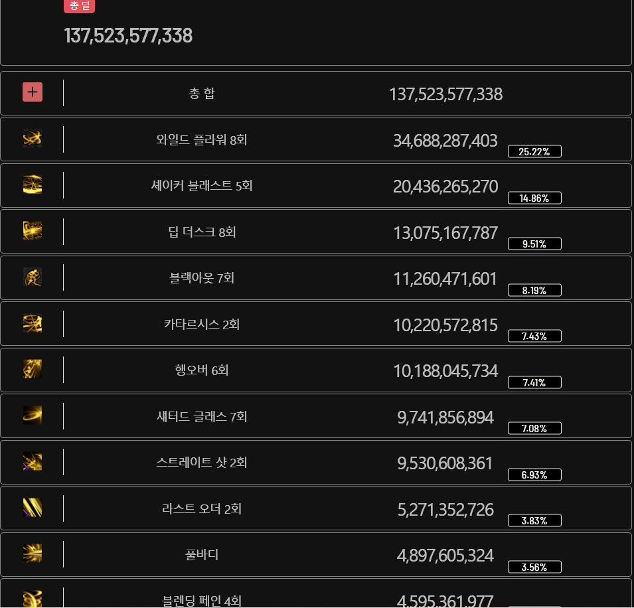Click the 라스트 오더 skill icon
The width and height of the screenshot is (634, 608).
pos(33,508)
